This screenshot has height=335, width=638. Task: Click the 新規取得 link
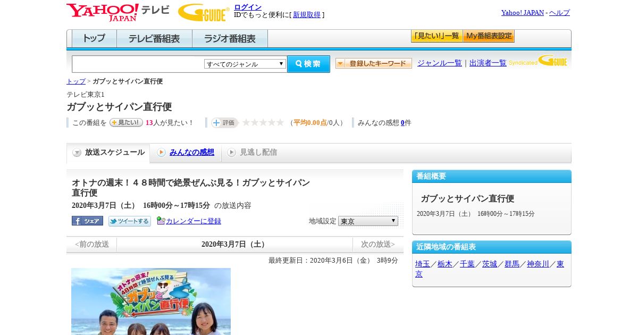[x=307, y=15]
